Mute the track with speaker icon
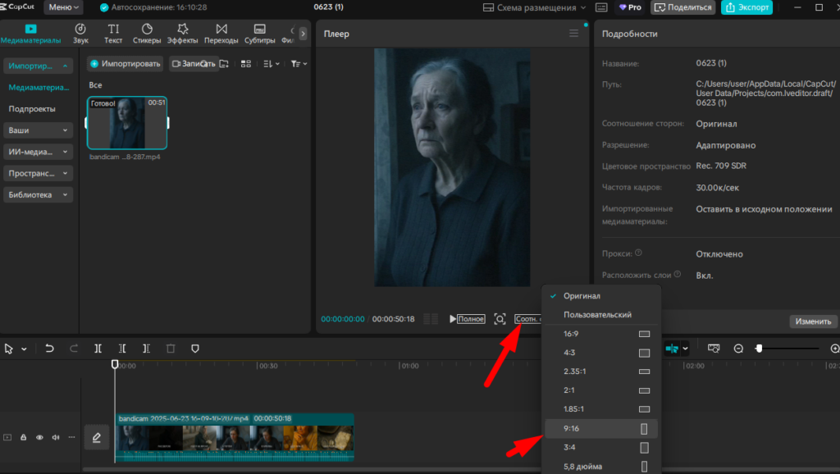The width and height of the screenshot is (840, 474). click(56, 438)
